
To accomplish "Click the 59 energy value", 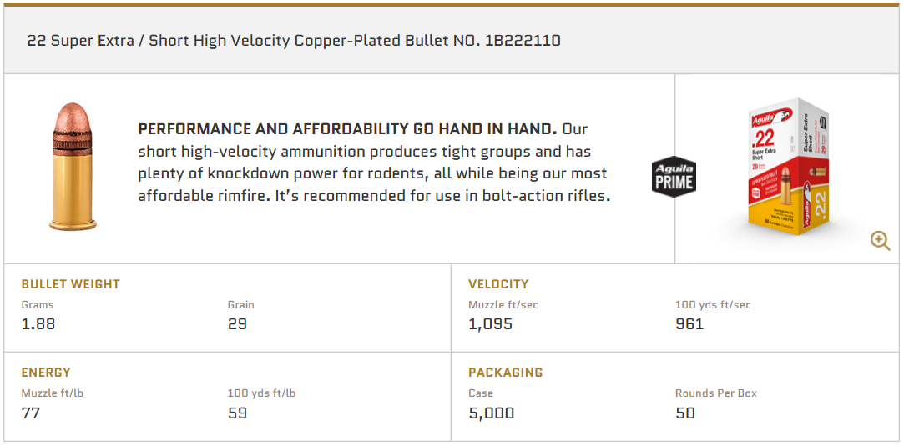I will 237,412.
